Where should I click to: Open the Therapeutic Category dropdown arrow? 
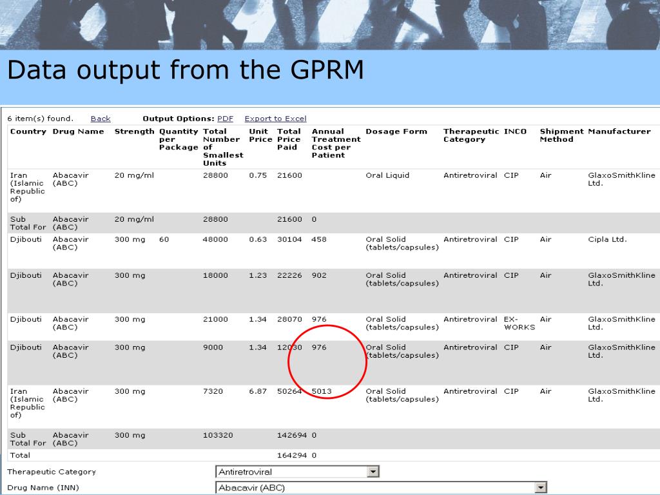click(x=373, y=471)
